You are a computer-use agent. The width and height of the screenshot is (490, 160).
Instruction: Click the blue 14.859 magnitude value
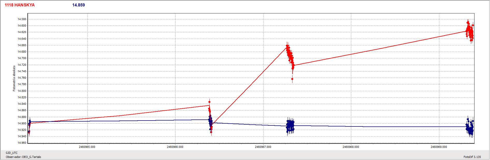78,5
